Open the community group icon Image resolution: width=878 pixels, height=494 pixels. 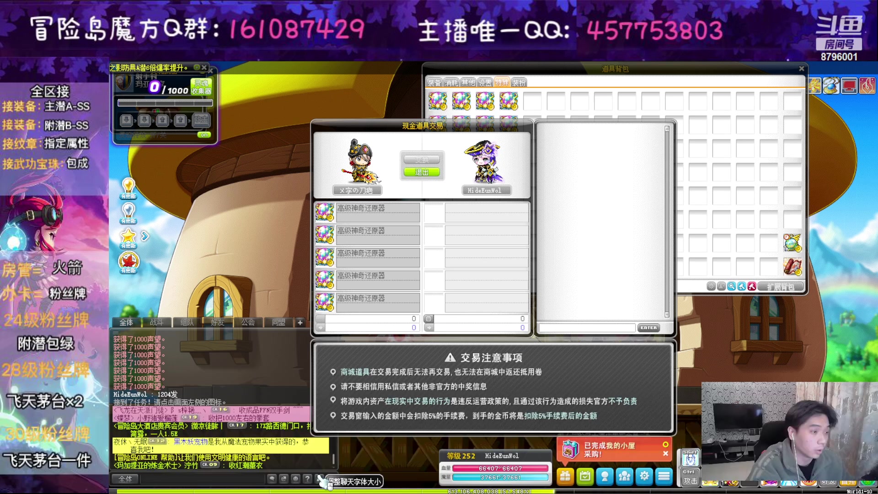(x=624, y=477)
